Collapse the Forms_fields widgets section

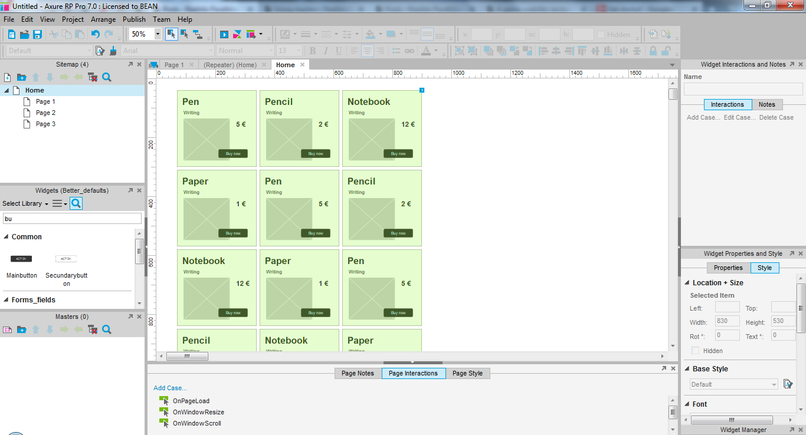coord(6,300)
